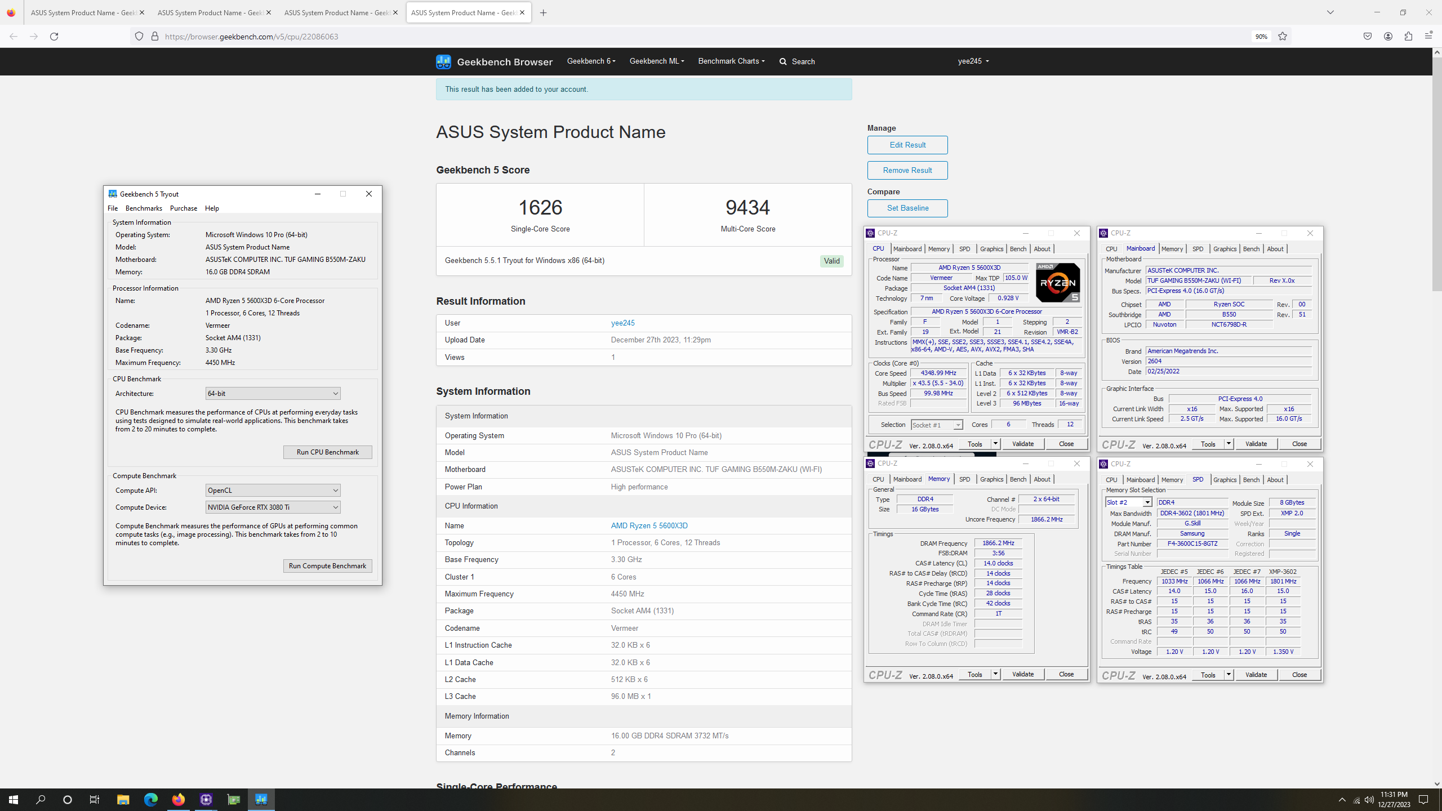Open the Help menu in Geekbench 5
1442x811 pixels.
pyautogui.click(x=212, y=208)
